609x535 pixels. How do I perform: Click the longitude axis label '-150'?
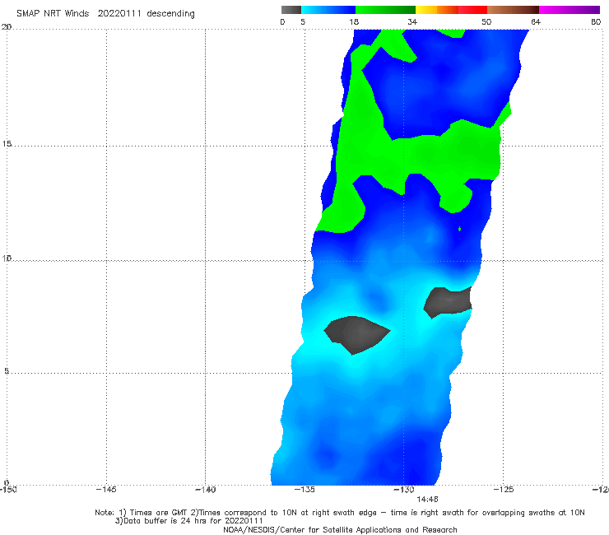[8, 490]
